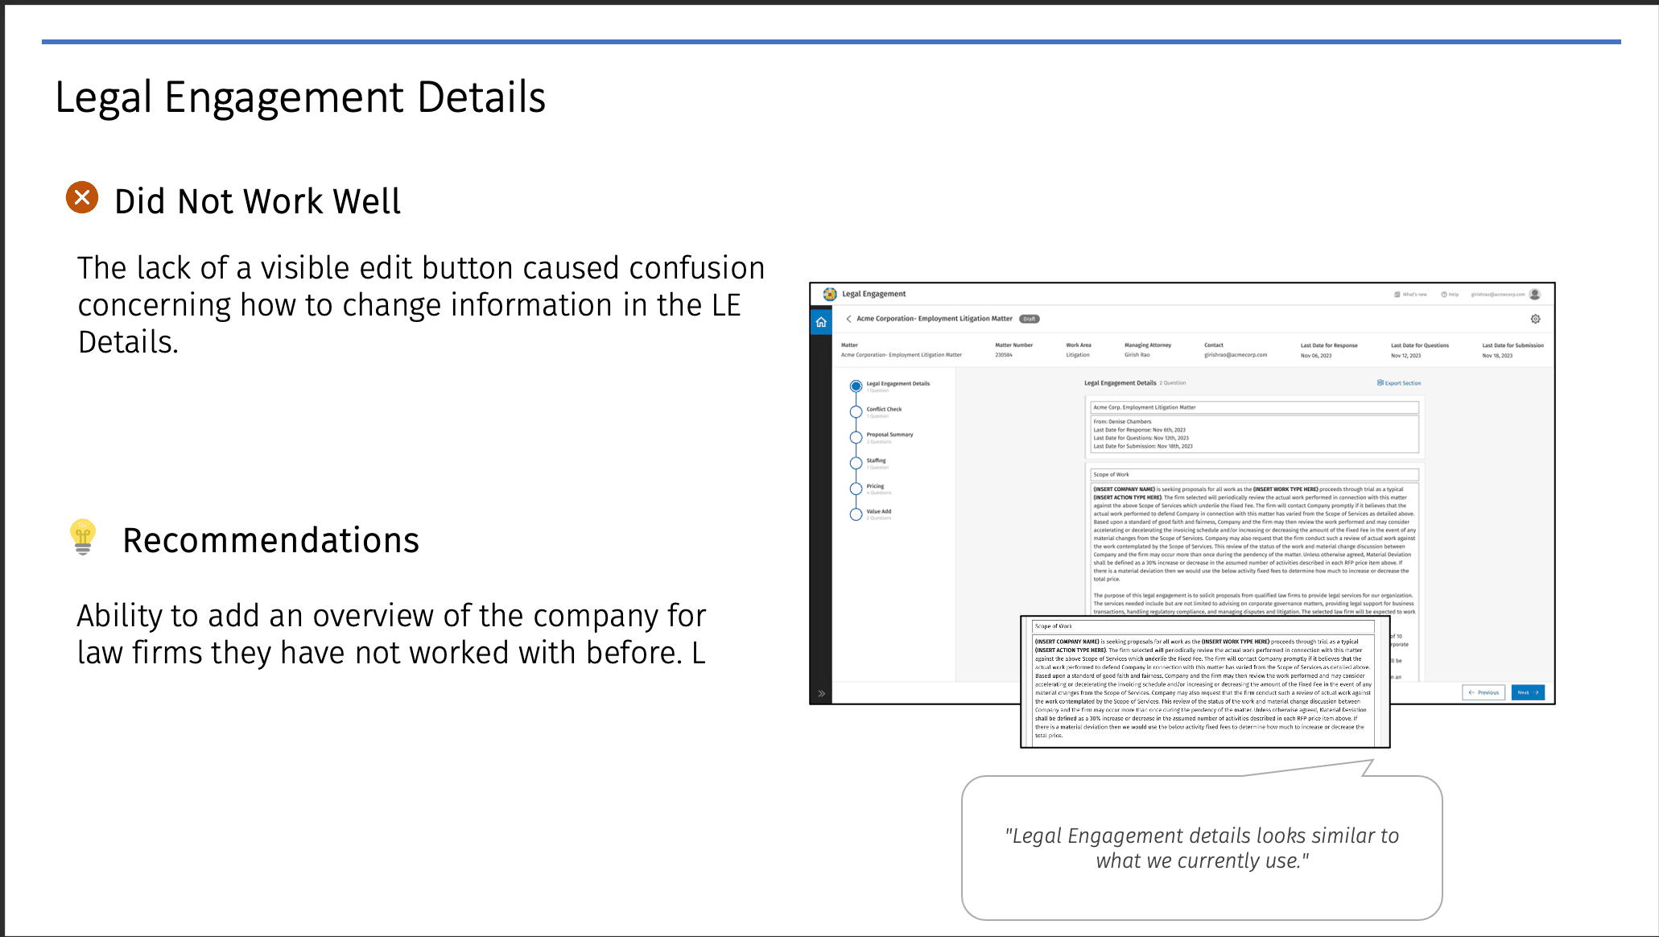Select the Staffing step circle
Screen dimensions: 1659x937
coord(856,463)
